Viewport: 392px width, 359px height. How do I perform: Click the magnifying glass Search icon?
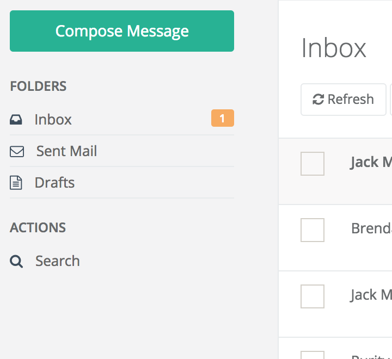point(16,262)
